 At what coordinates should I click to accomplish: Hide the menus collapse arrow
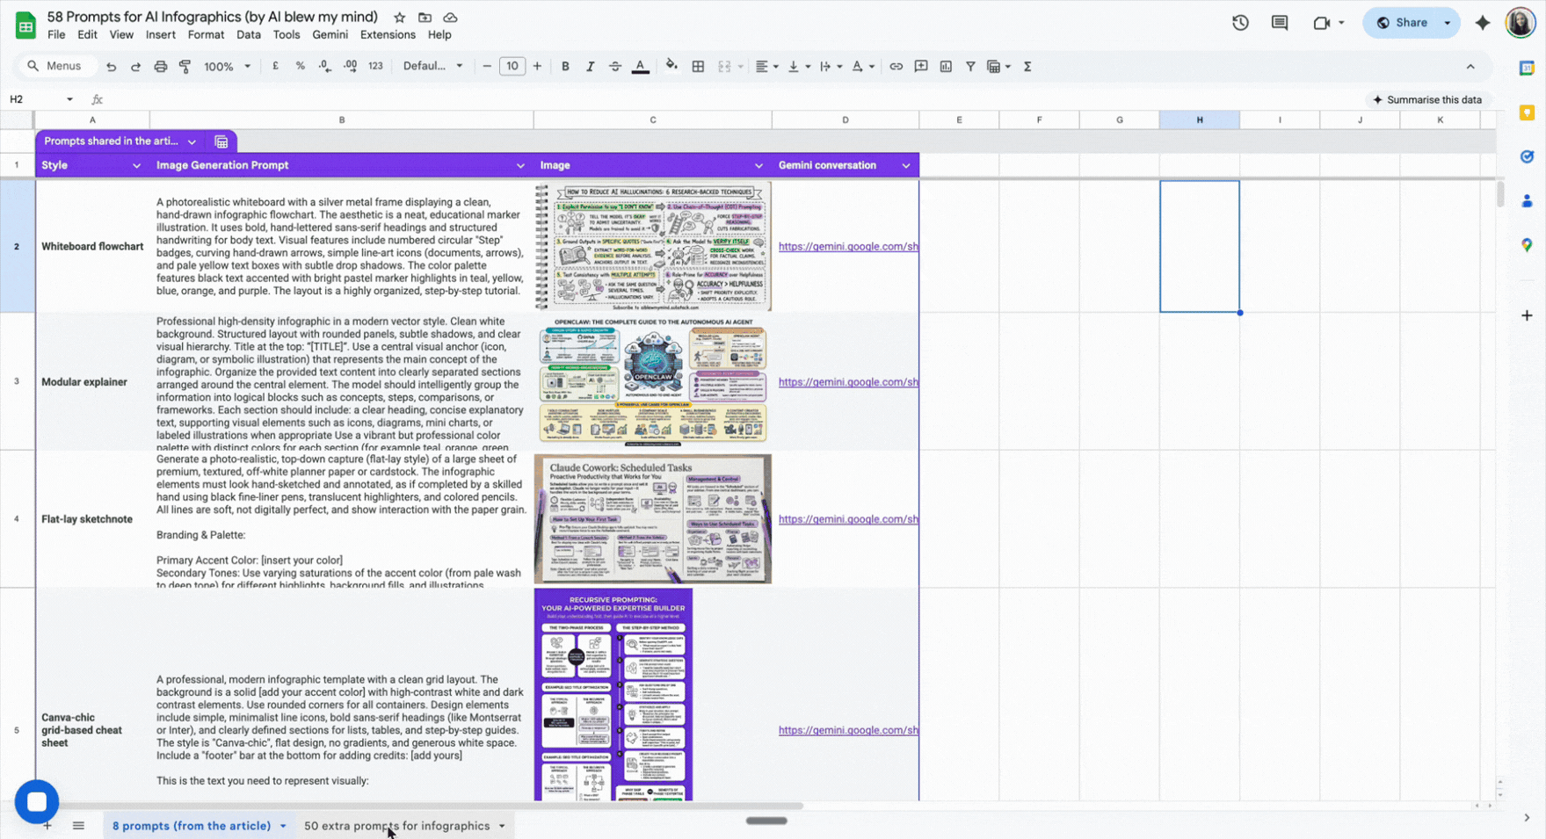tap(1470, 67)
